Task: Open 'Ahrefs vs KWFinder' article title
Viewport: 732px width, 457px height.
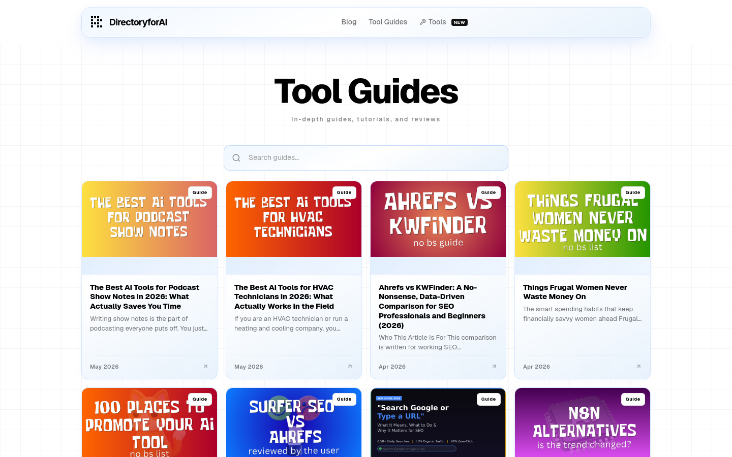Action: pos(432,306)
